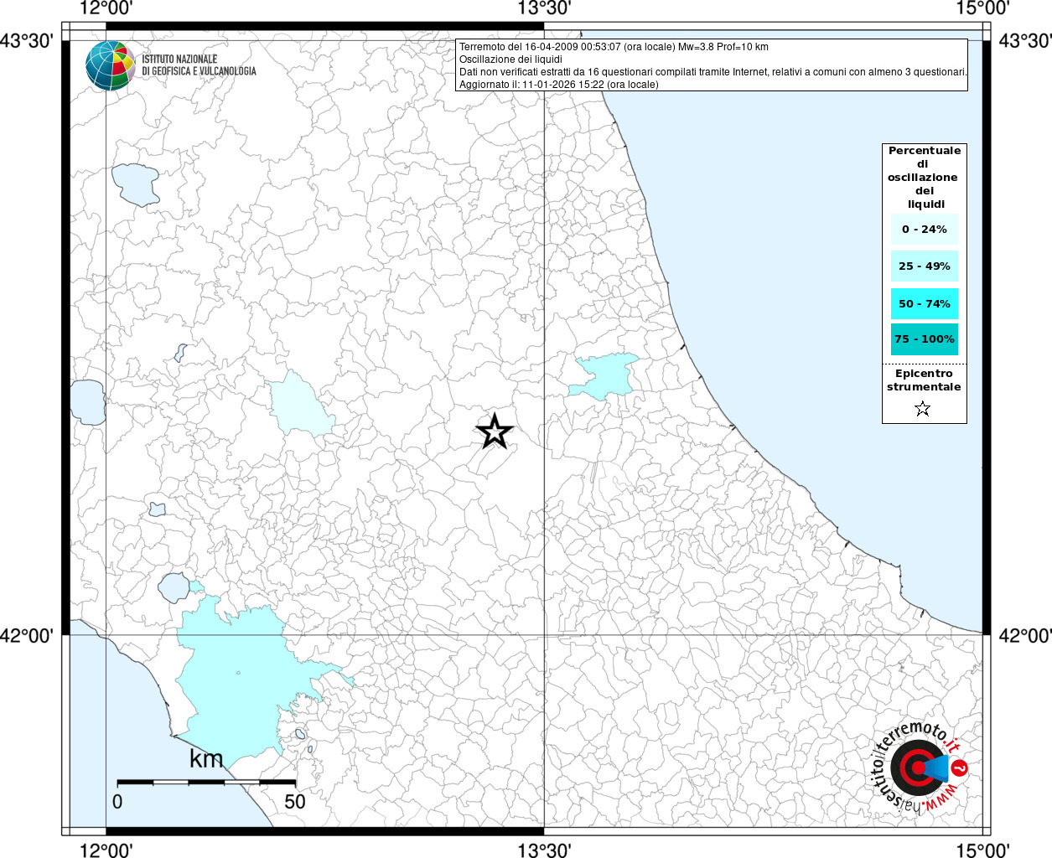This screenshot has width=1052, height=858.
Task: Select the 25 - 49% legend swatch
Action: (x=925, y=266)
